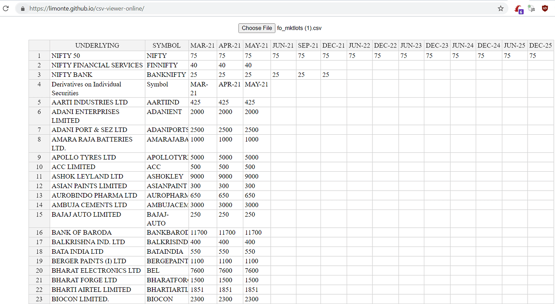The height and width of the screenshot is (304, 555).
Task: Open the uBlock Origin shield extension
Action: coord(545,8)
